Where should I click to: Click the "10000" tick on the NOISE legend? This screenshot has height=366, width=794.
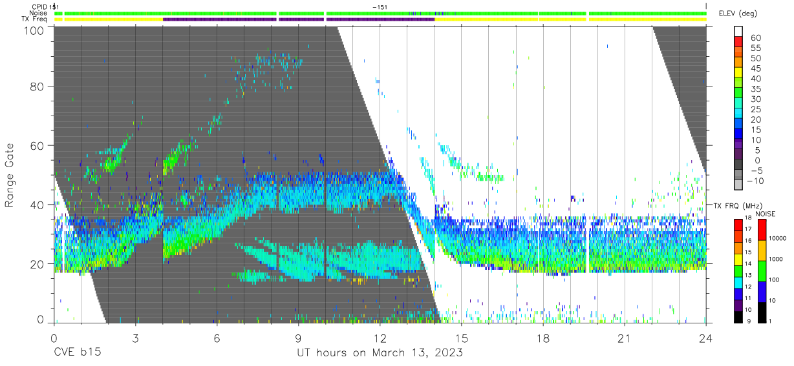tap(777, 239)
